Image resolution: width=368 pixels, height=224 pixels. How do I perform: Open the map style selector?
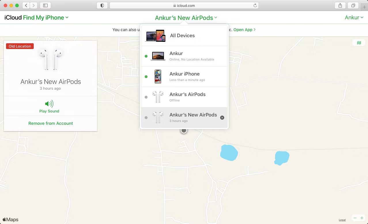(x=359, y=42)
